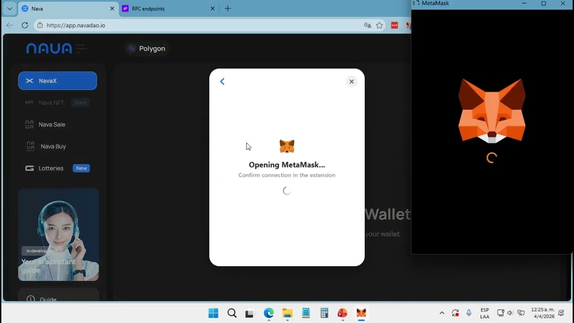Screen dimensions: 574x323
Task: Close the Opening MetaMask dialog
Action: click(x=352, y=82)
